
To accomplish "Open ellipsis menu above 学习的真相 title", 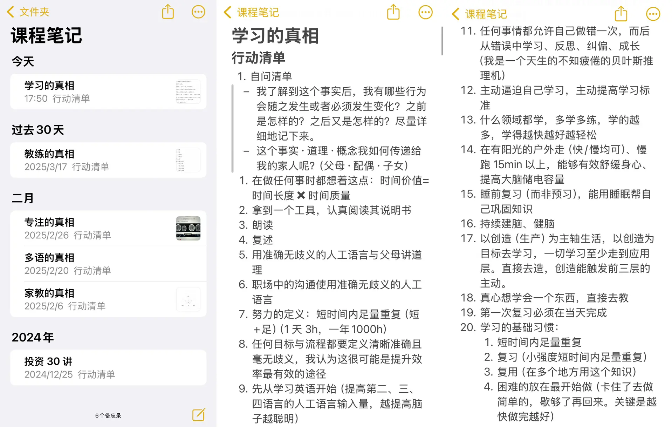I will [425, 13].
